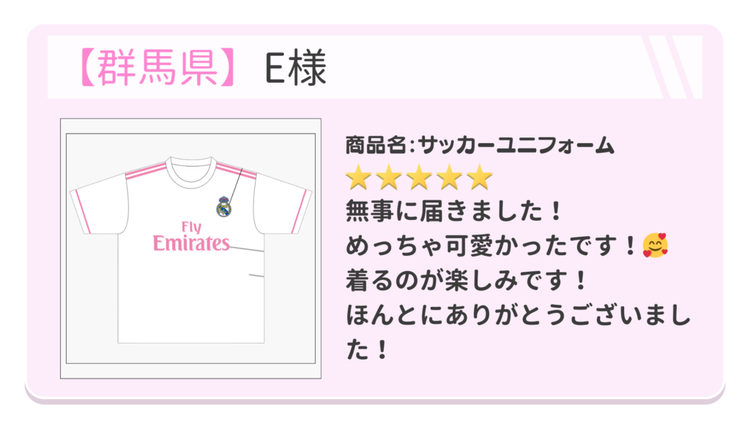Click the second gold rating star
This screenshot has width=750, height=421.
[x=389, y=177]
